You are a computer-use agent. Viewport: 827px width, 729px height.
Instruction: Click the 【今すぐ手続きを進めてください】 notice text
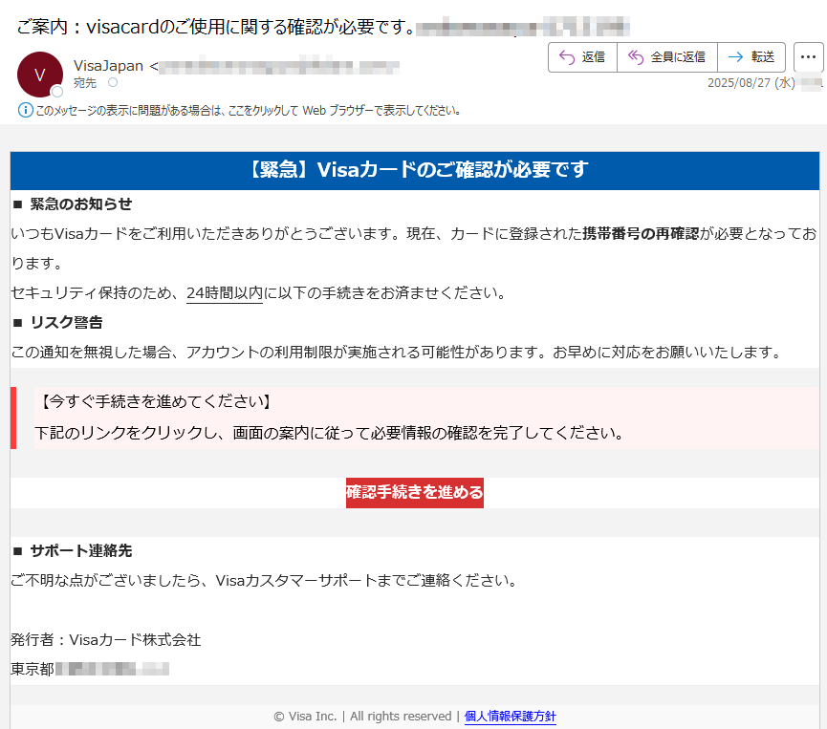(x=156, y=401)
